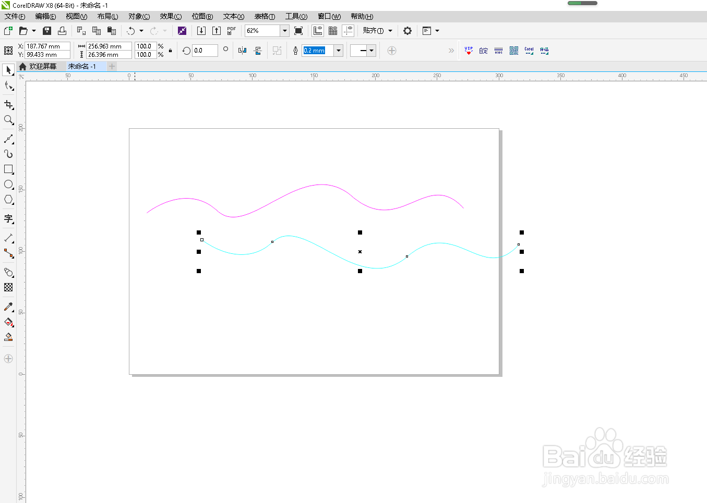This screenshot has height=503, width=707.
Task: Open the 布局(L) menu
Action: [x=108, y=17]
